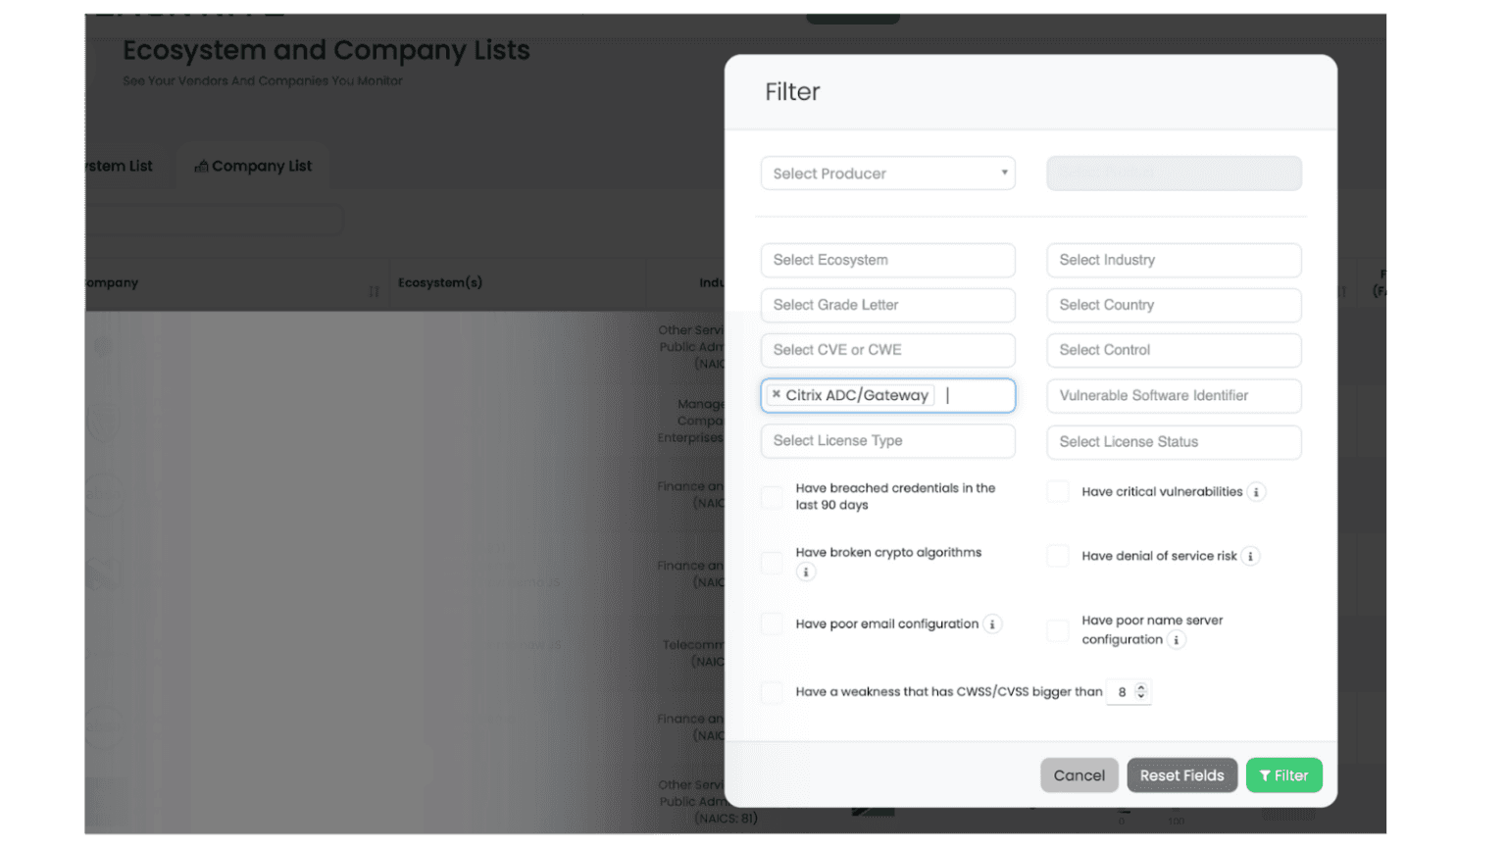Click the Vulnerable Software Identifier input field
This screenshot has height=848, width=1506.
[x=1174, y=395]
